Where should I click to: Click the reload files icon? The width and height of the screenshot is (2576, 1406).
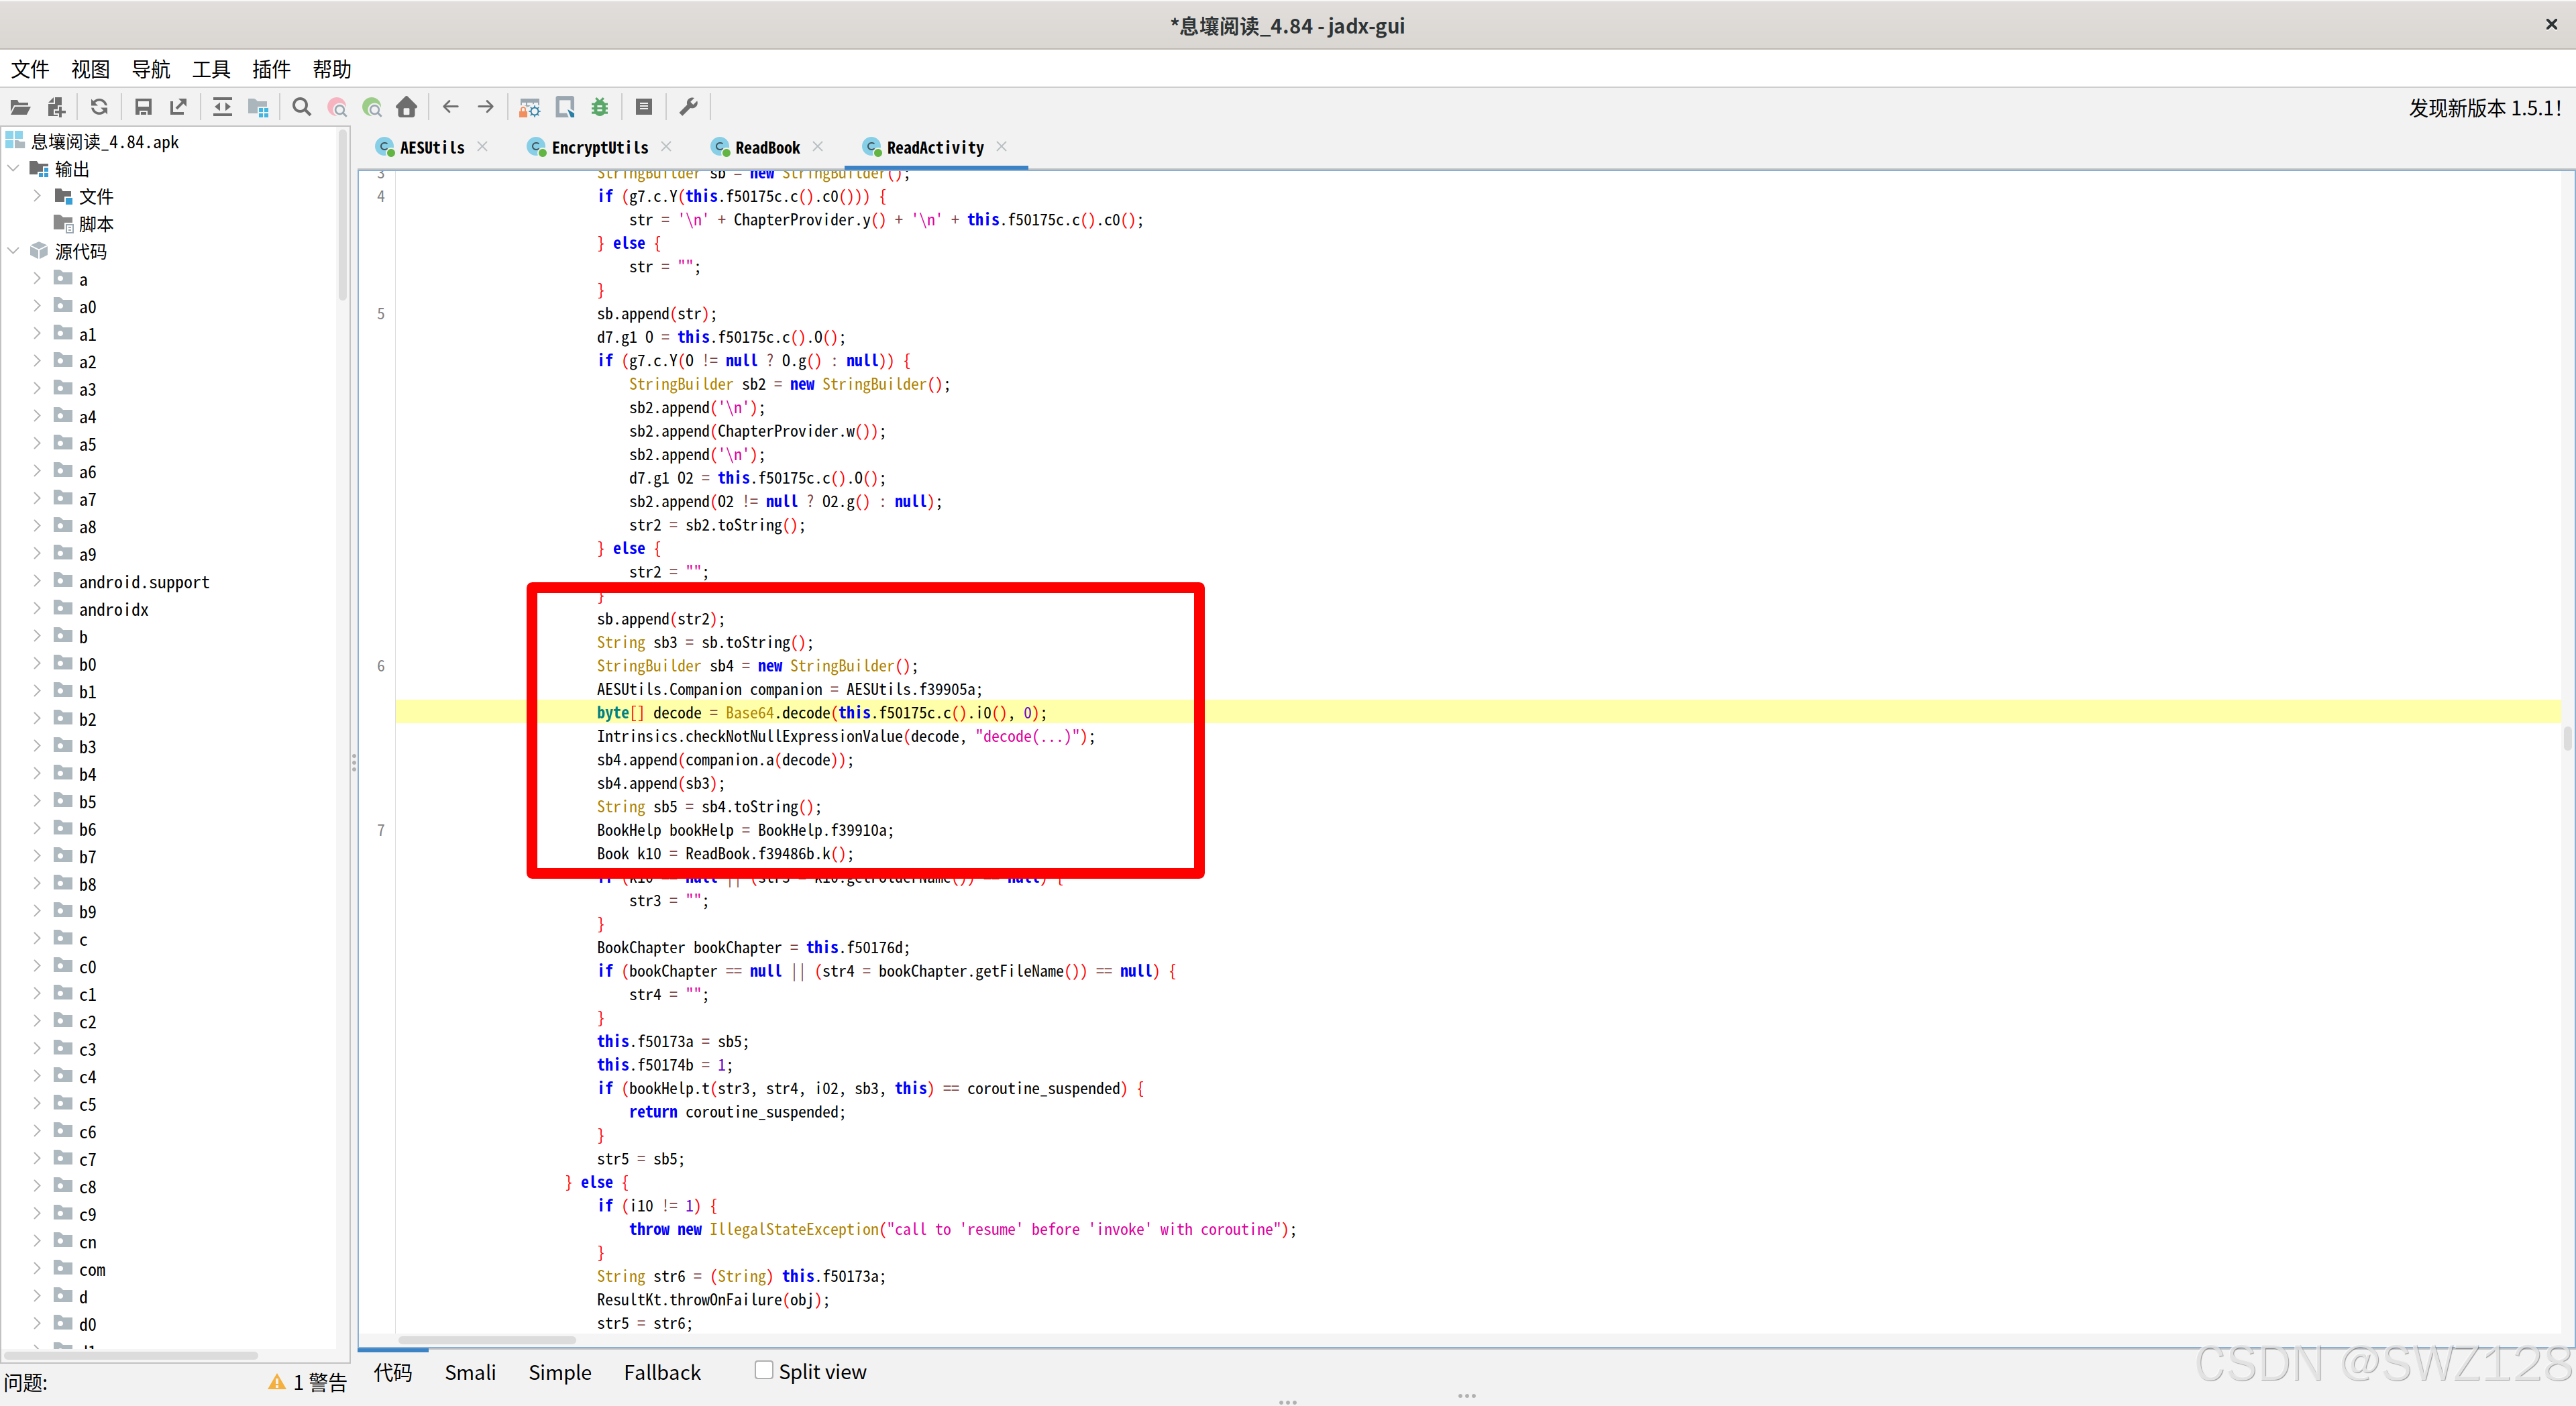pyautogui.click(x=99, y=107)
